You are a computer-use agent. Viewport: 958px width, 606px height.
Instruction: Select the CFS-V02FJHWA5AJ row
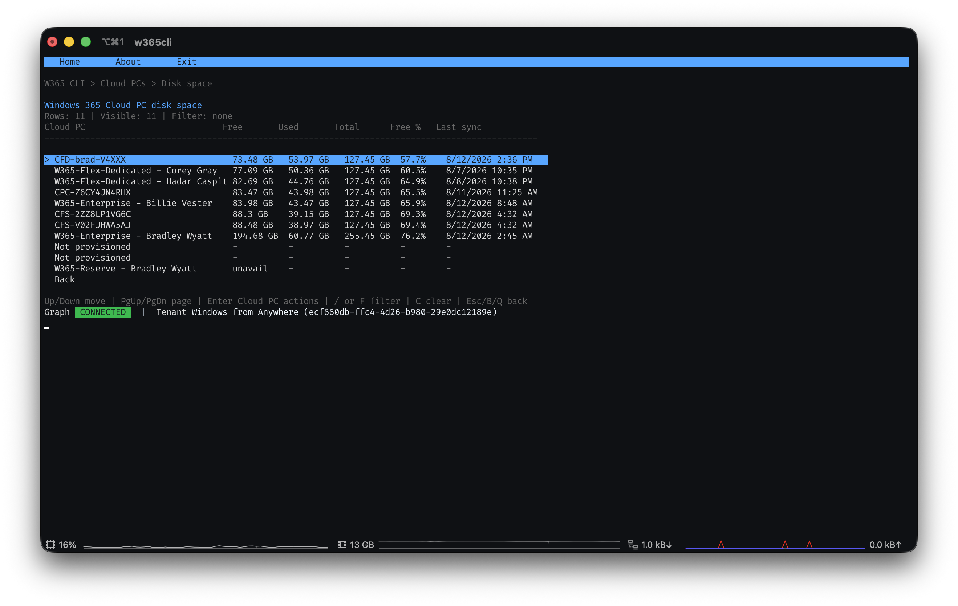tap(296, 225)
